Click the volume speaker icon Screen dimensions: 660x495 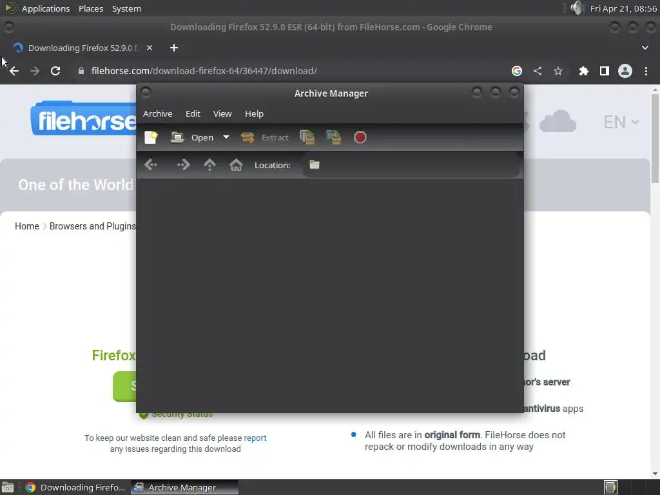[577, 8]
